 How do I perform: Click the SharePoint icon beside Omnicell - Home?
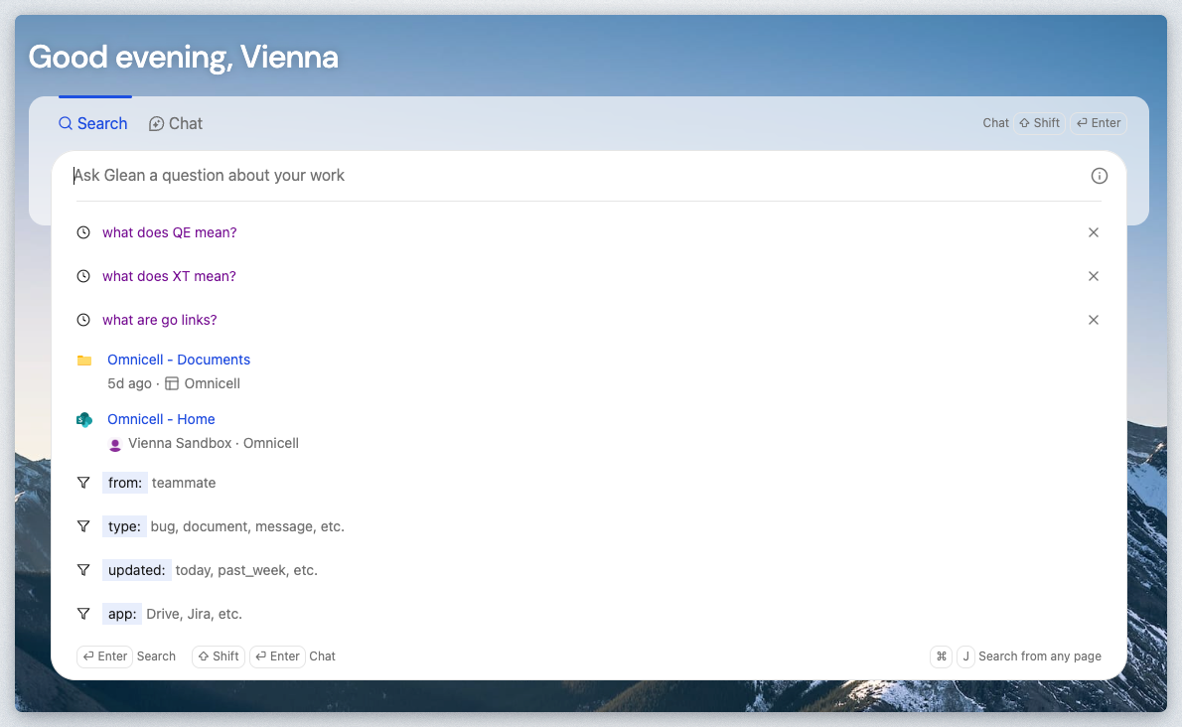click(84, 420)
